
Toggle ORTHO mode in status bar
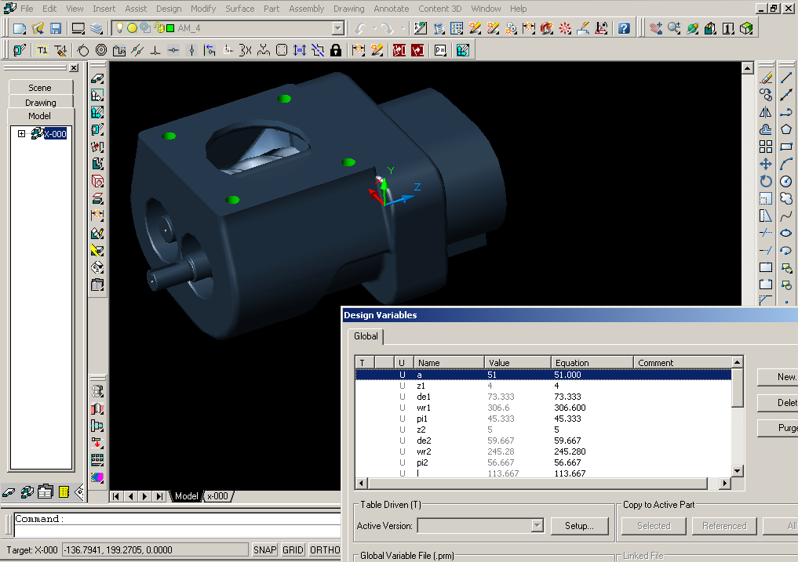[x=325, y=549]
